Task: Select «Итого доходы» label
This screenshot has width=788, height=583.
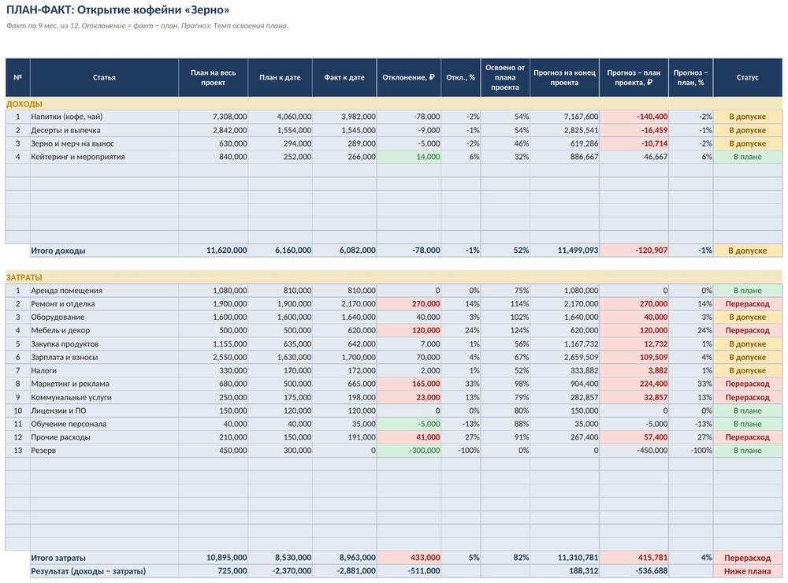Action: pyautogui.click(x=104, y=251)
